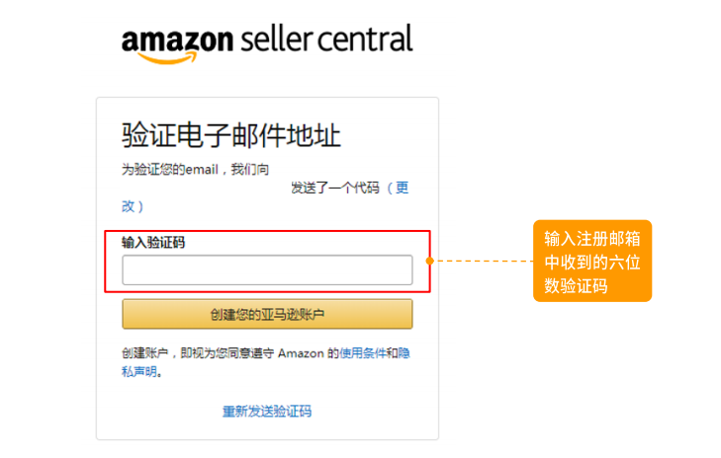Click the sentence 创建账户，即视为您同意遵守
721x458 pixels.
pyautogui.click(x=198, y=353)
